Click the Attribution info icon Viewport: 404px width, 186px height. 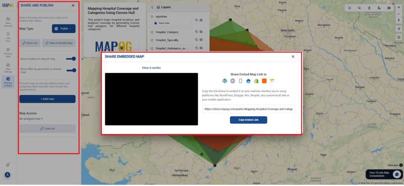pyautogui.click(x=401, y=165)
